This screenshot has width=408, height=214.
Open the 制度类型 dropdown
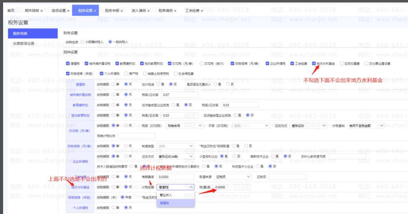click(176, 146)
